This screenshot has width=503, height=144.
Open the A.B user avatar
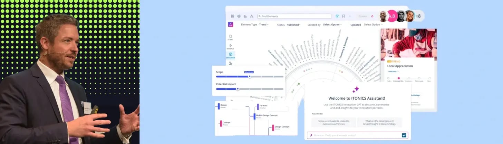[392, 16]
